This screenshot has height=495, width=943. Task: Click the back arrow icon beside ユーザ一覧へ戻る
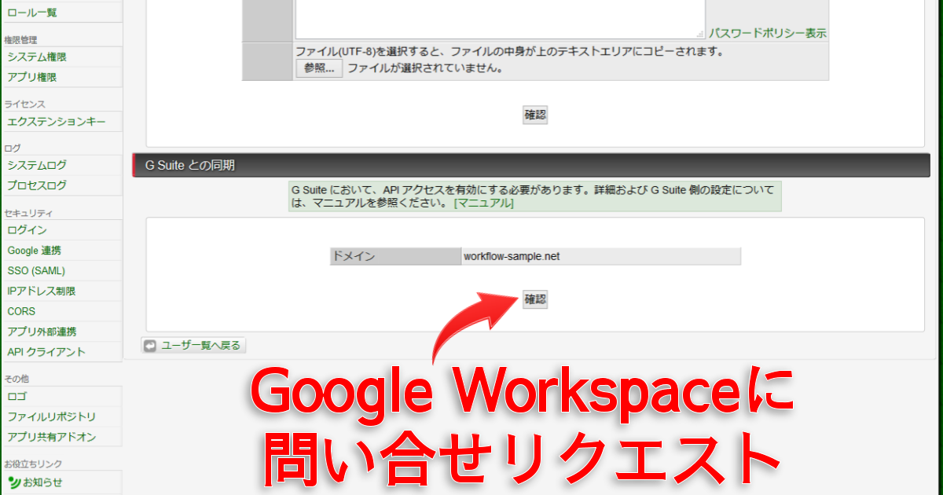[150, 346]
